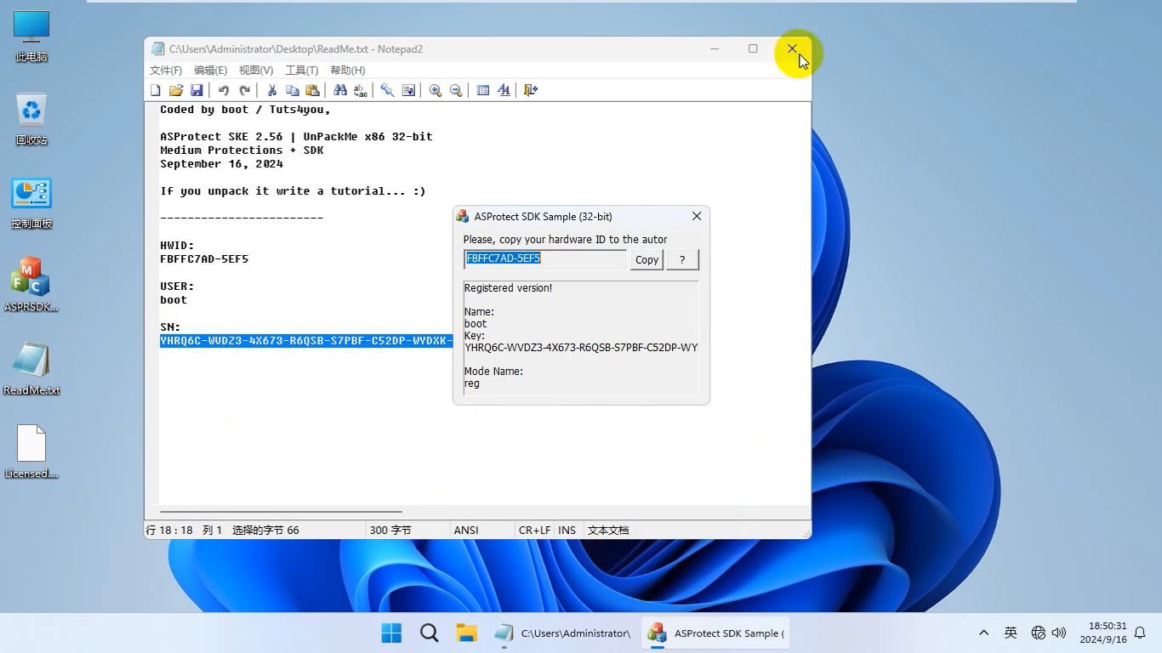
Task: Close the ASProtect SDK Sample dialog
Action: (x=697, y=217)
